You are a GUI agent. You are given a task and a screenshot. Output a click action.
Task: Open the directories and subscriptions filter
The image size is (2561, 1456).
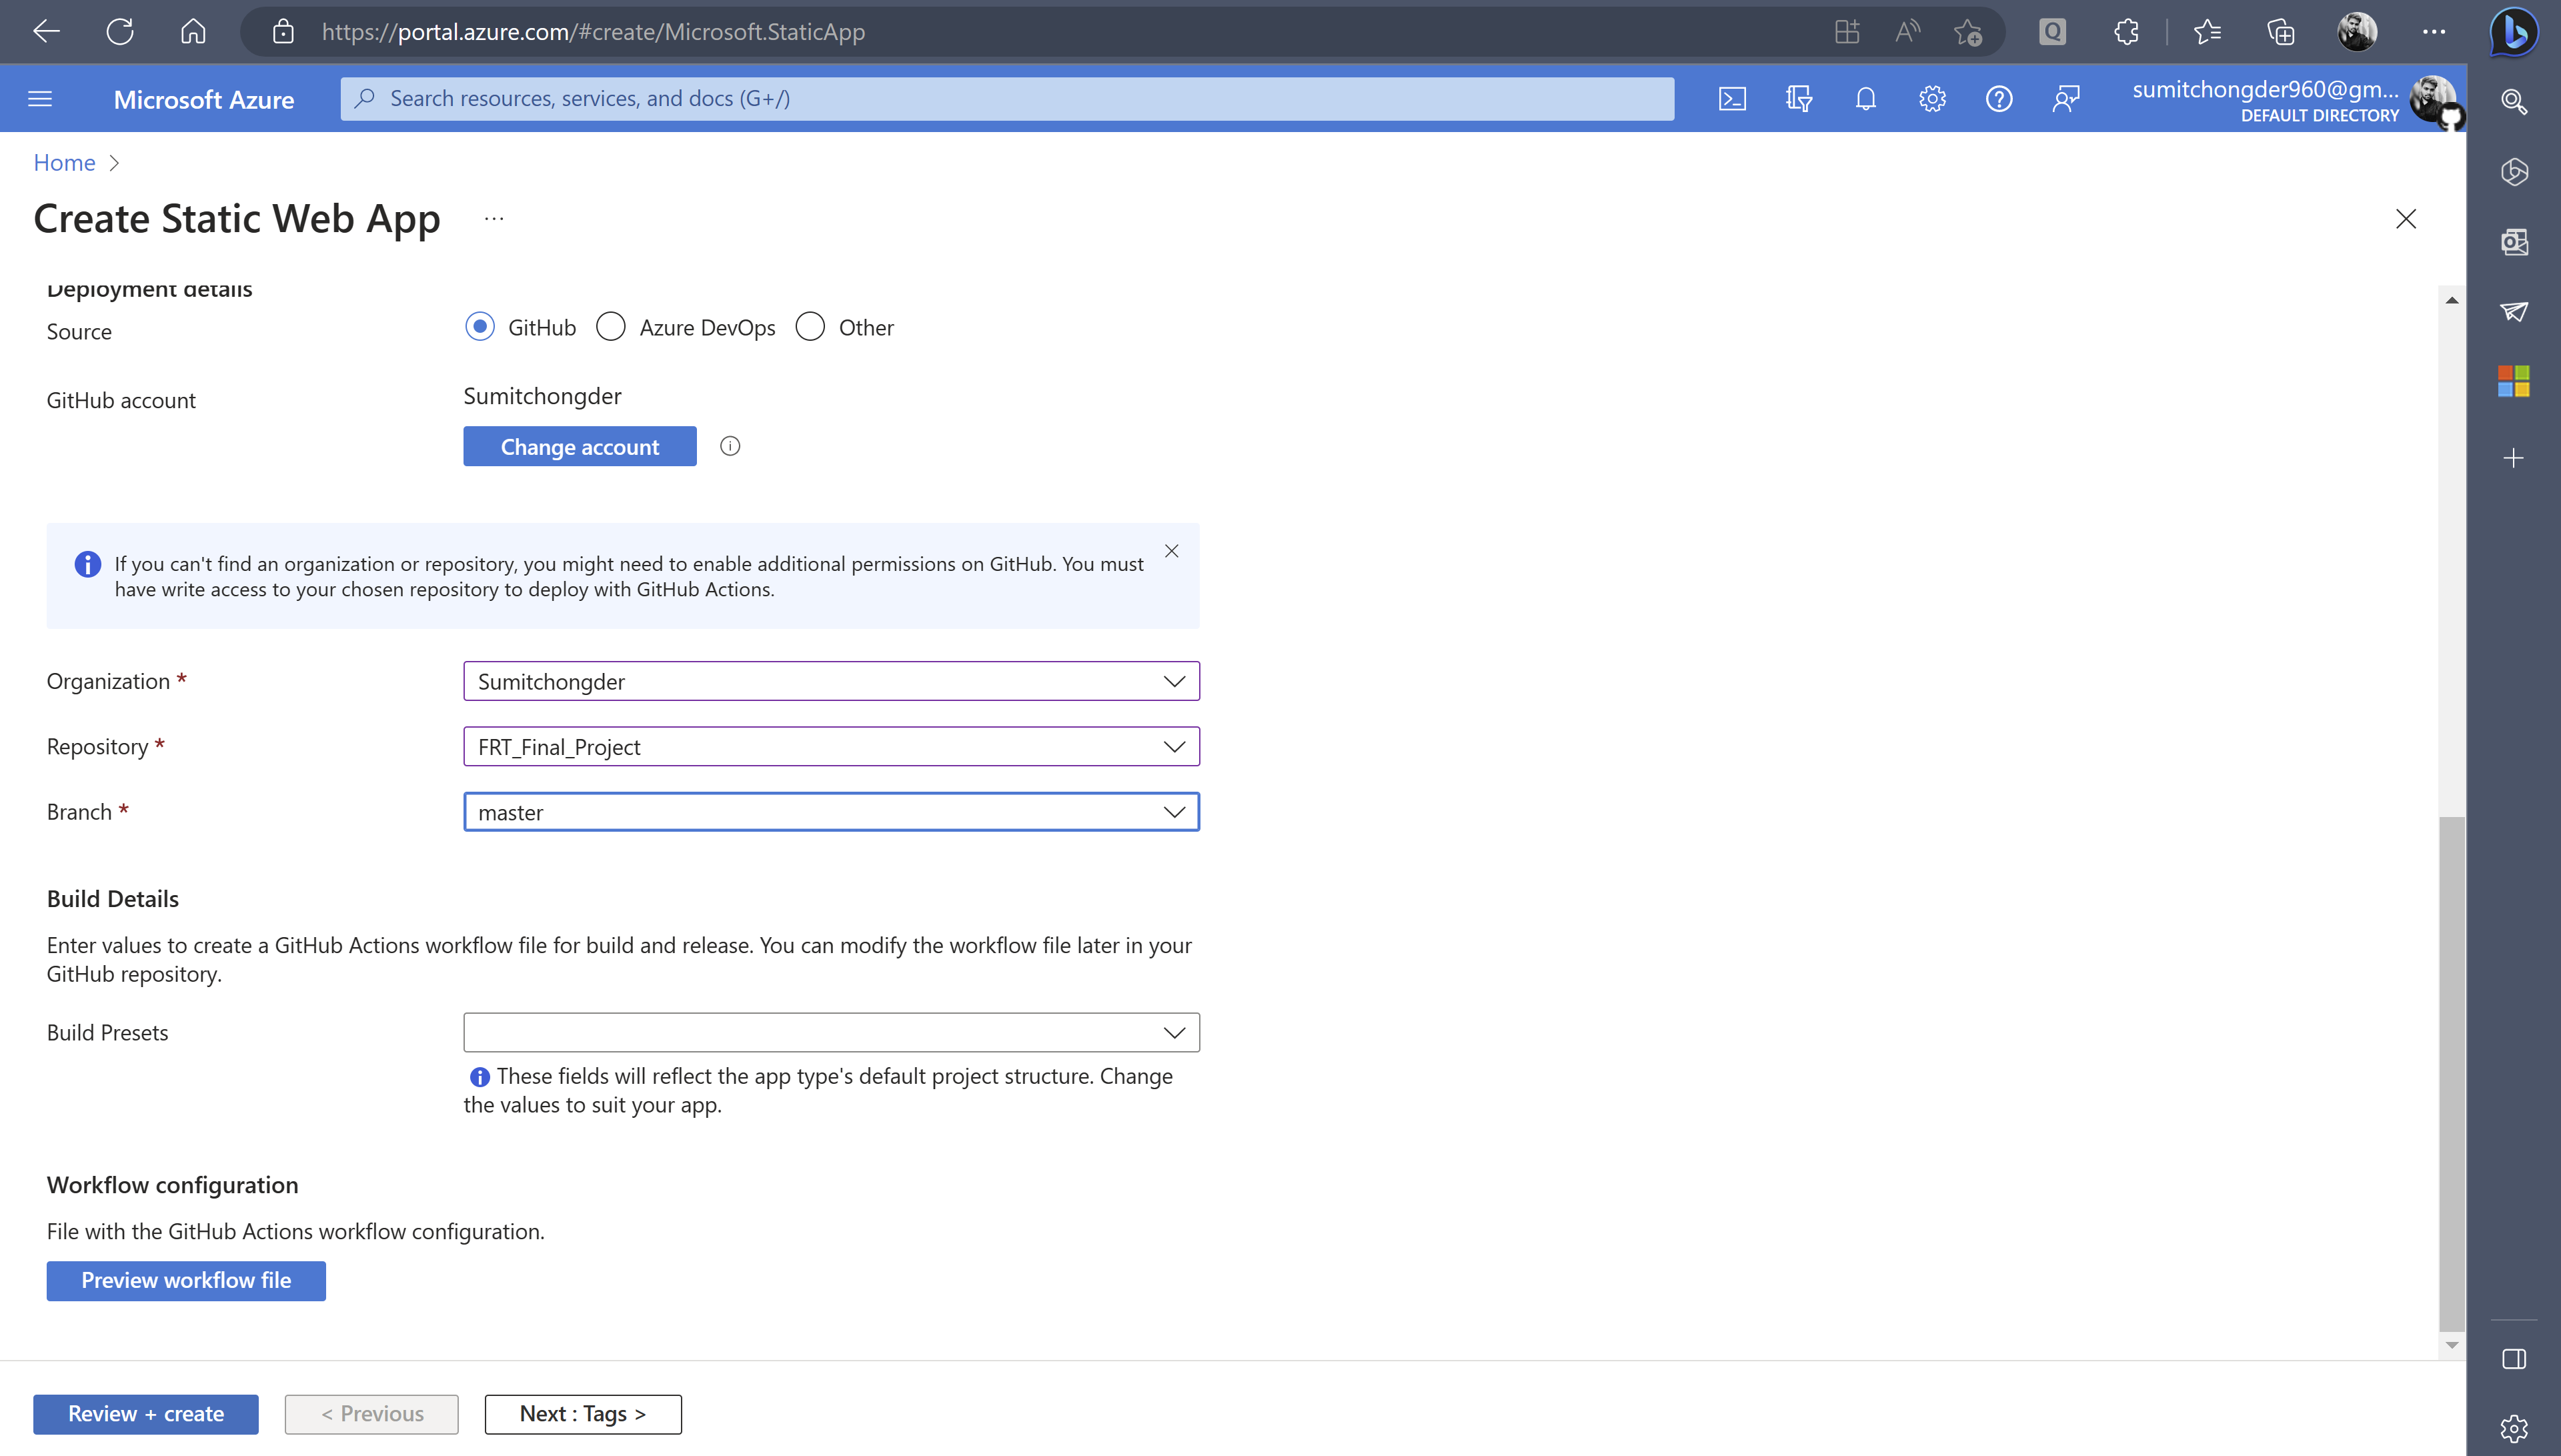coord(1798,98)
